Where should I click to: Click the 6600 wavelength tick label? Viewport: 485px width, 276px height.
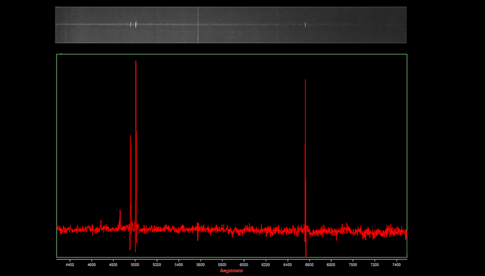309,264
